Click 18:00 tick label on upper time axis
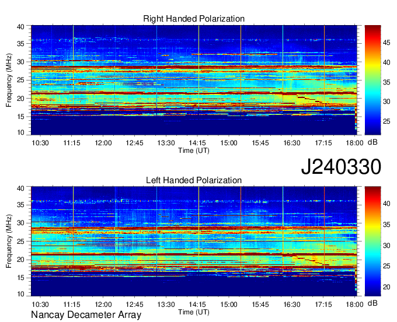The width and height of the screenshot is (397, 322). tap(355, 143)
